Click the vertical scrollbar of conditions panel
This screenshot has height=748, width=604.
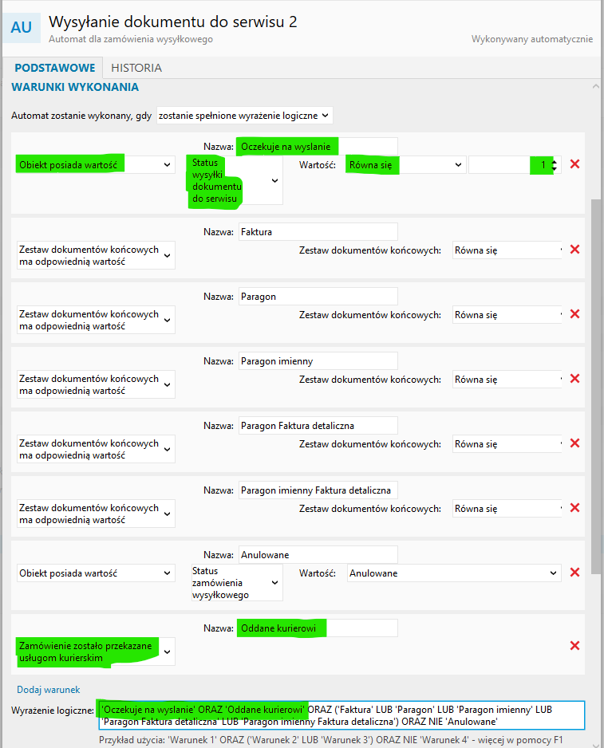click(595, 383)
